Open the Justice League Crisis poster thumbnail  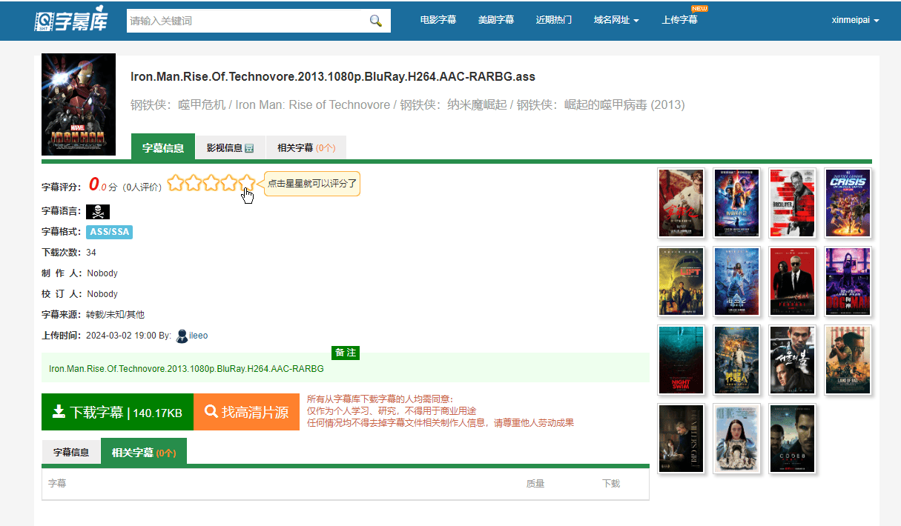click(848, 203)
